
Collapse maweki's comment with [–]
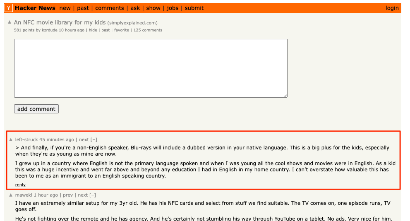click(x=93, y=195)
